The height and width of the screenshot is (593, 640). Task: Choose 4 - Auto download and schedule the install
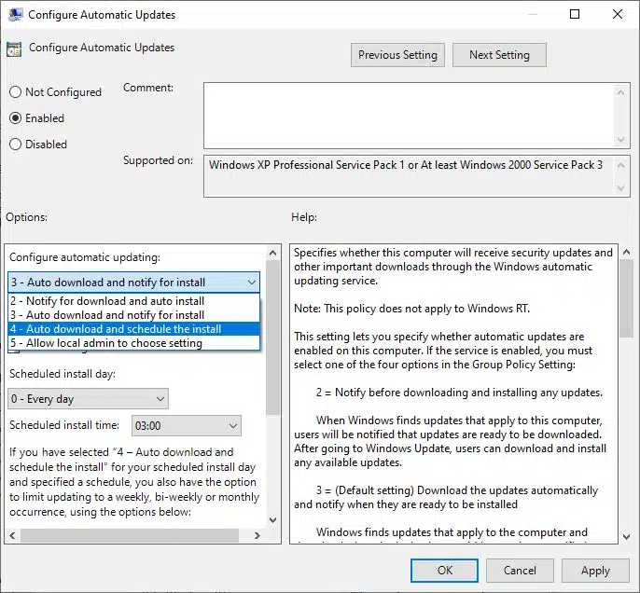pyautogui.click(x=134, y=329)
